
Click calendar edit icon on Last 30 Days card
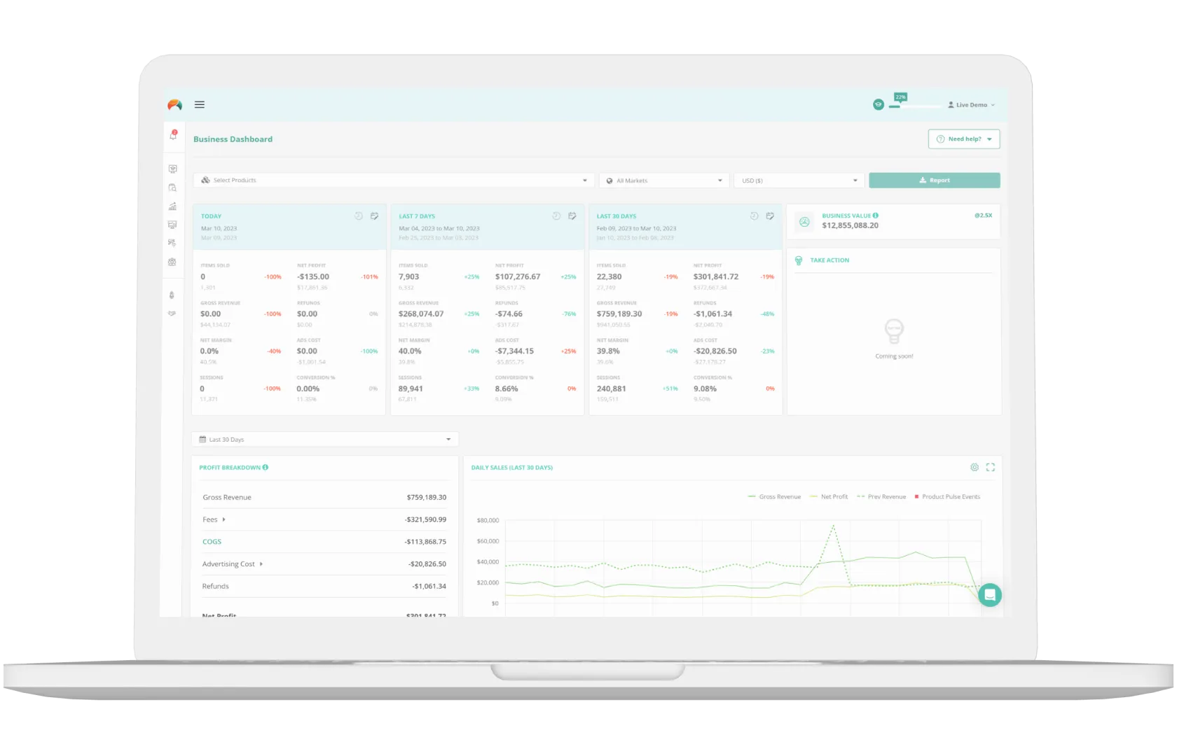point(771,216)
